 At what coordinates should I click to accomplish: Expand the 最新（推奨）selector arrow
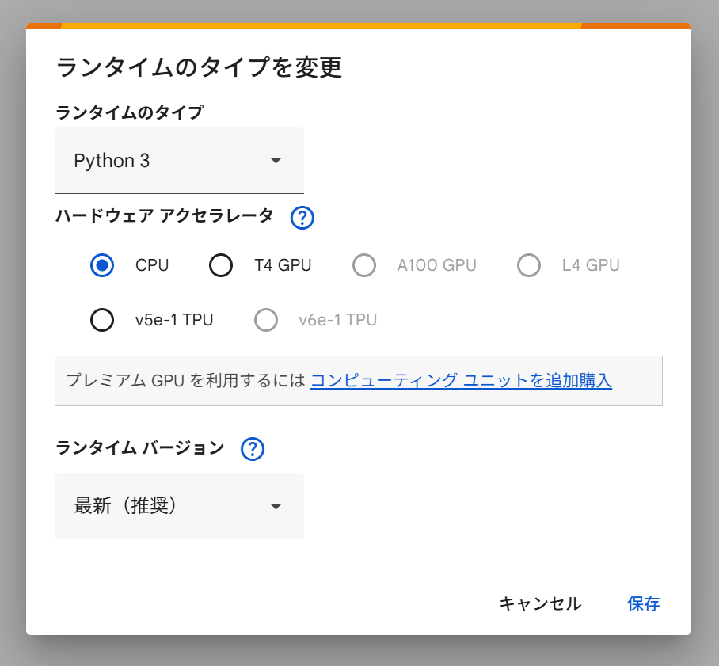(276, 505)
